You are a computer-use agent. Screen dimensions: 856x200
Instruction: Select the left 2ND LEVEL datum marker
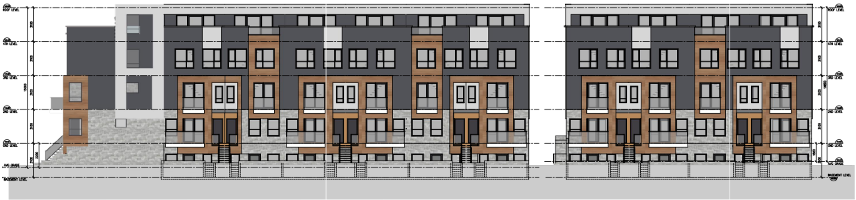tap(8, 109)
